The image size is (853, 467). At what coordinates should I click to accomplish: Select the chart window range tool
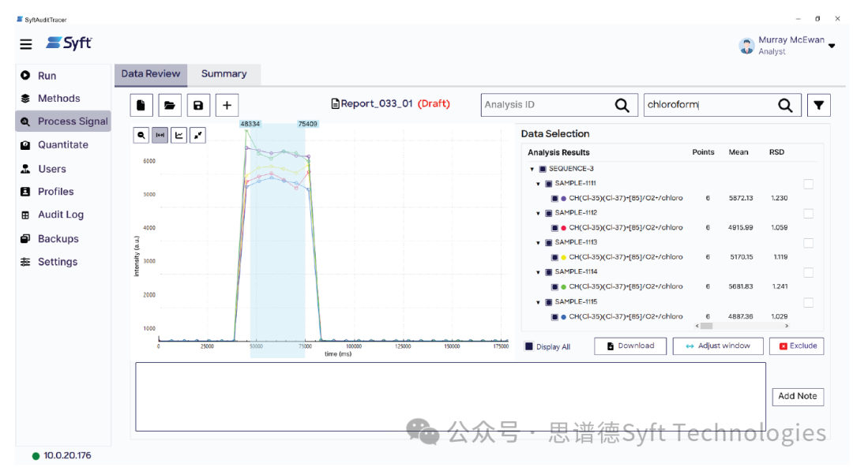pyautogui.click(x=160, y=135)
